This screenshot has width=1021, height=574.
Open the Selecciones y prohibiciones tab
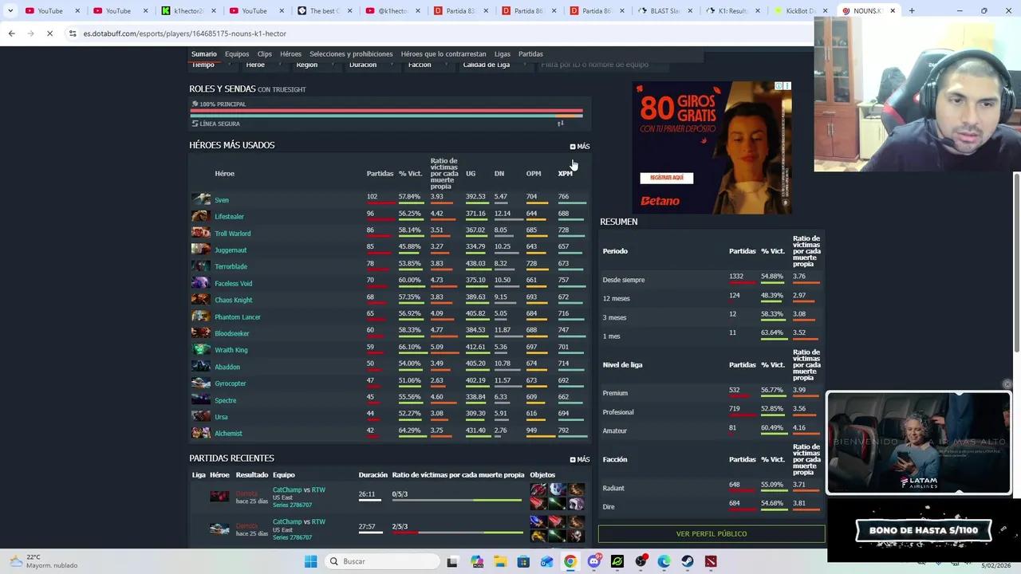point(351,54)
